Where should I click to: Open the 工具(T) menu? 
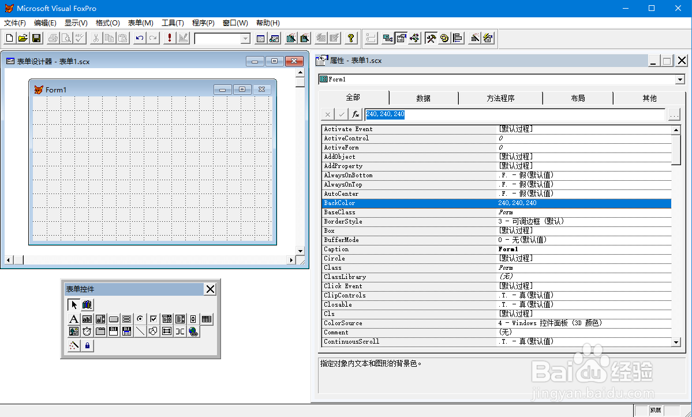pyautogui.click(x=173, y=23)
